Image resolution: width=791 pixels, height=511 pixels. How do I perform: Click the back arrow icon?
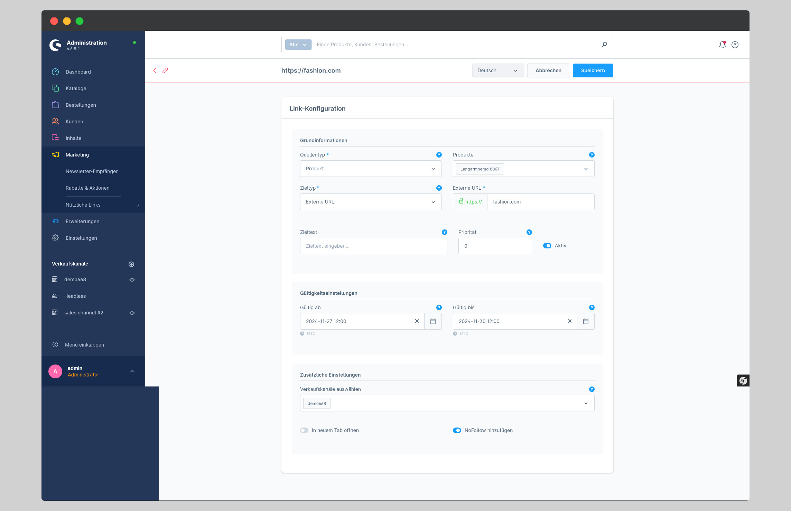pyautogui.click(x=156, y=70)
